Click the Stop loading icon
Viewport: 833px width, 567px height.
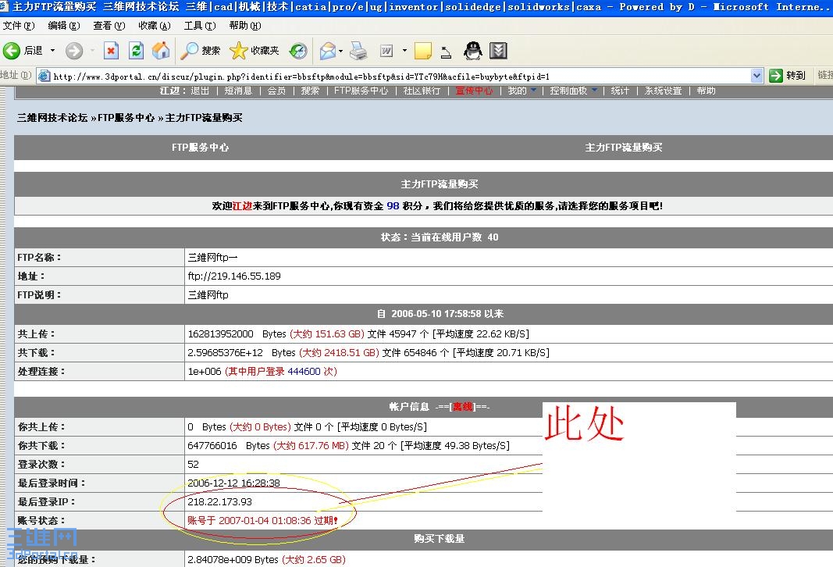pyautogui.click(x=111, y=51)
